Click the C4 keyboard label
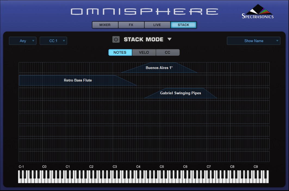The image size is (289, 191). 138,167
